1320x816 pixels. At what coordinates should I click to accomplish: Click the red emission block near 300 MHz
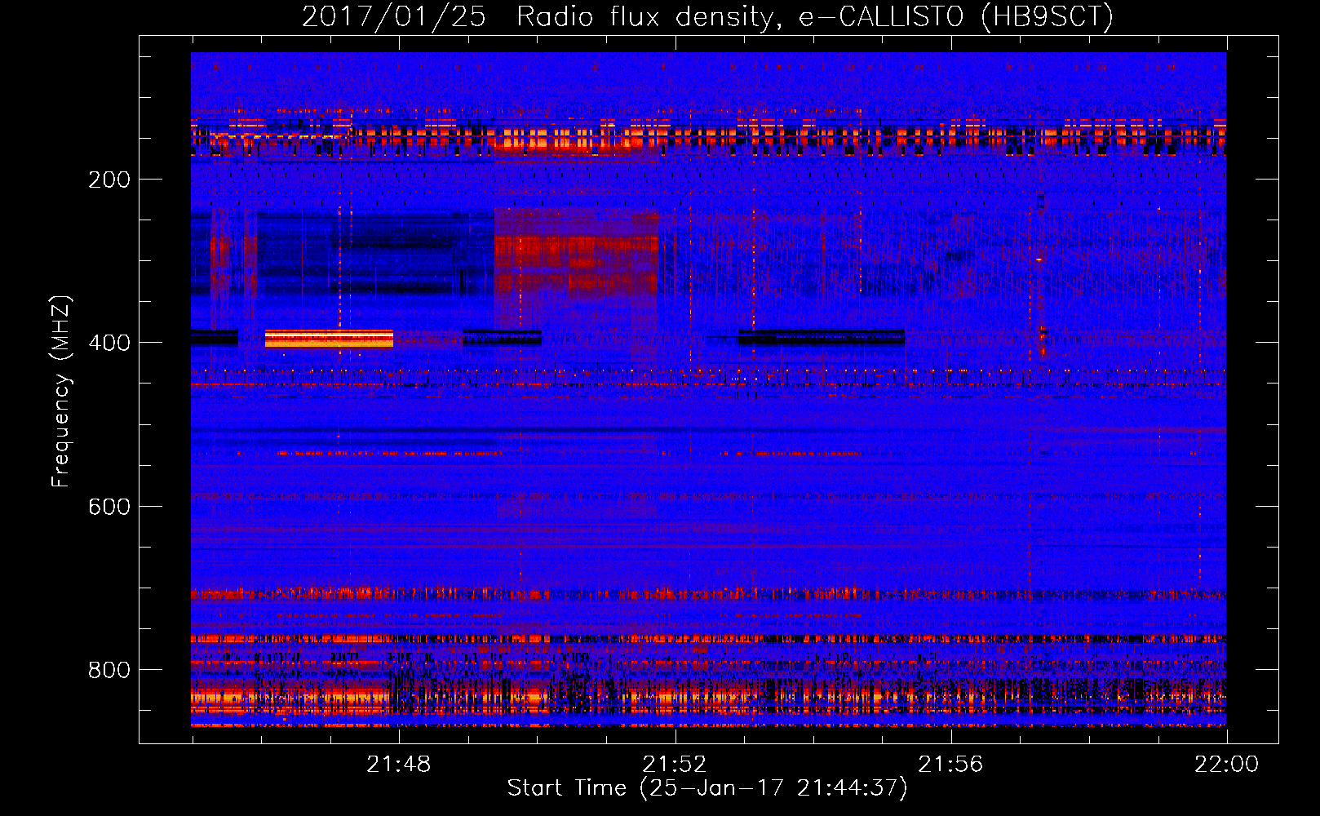(576, 253)
